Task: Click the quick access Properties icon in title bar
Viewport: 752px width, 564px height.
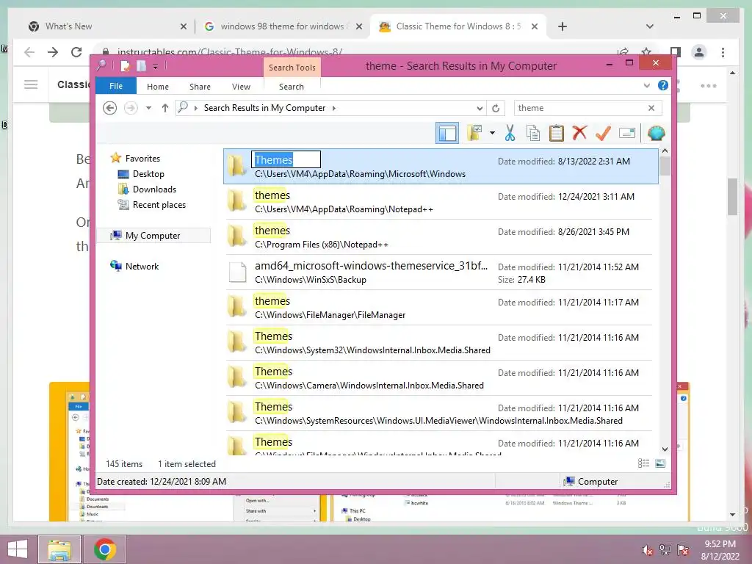Action: 125,66
